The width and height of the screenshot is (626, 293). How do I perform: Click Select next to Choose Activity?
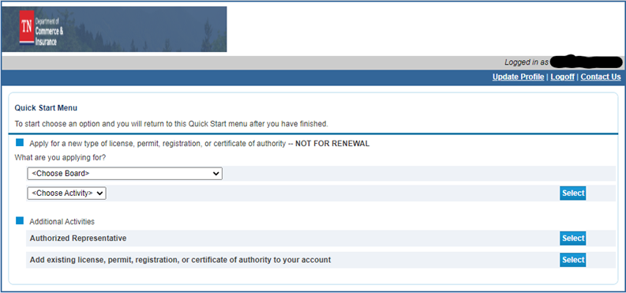point(572,193)
